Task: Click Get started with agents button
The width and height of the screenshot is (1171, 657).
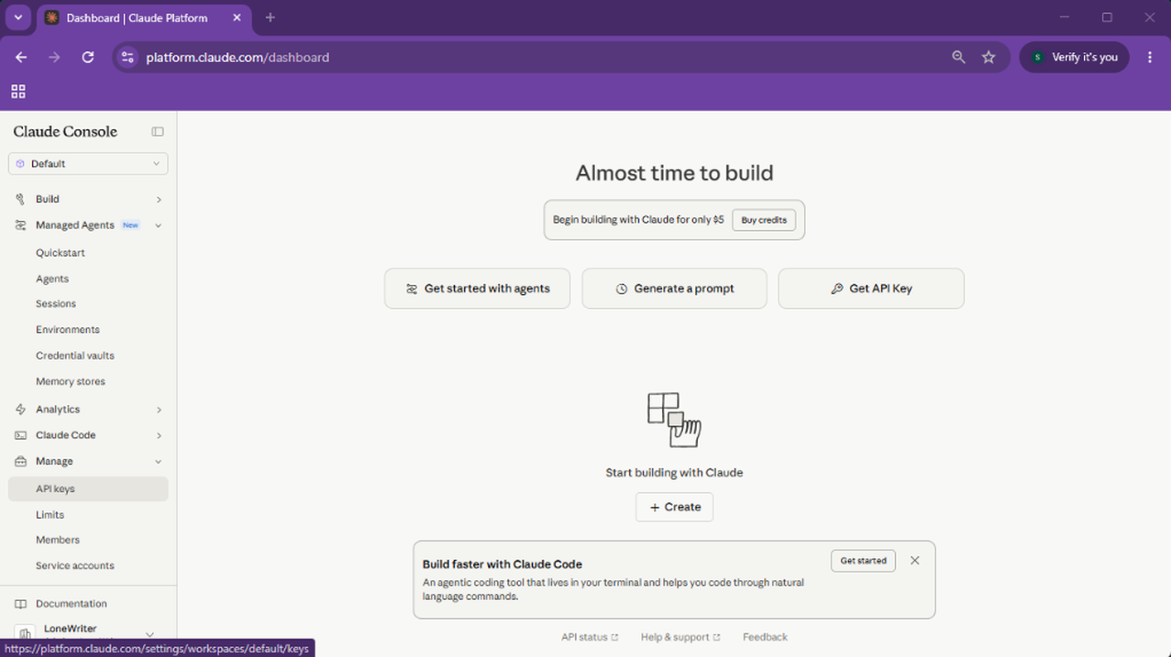Action: point(477,289)
